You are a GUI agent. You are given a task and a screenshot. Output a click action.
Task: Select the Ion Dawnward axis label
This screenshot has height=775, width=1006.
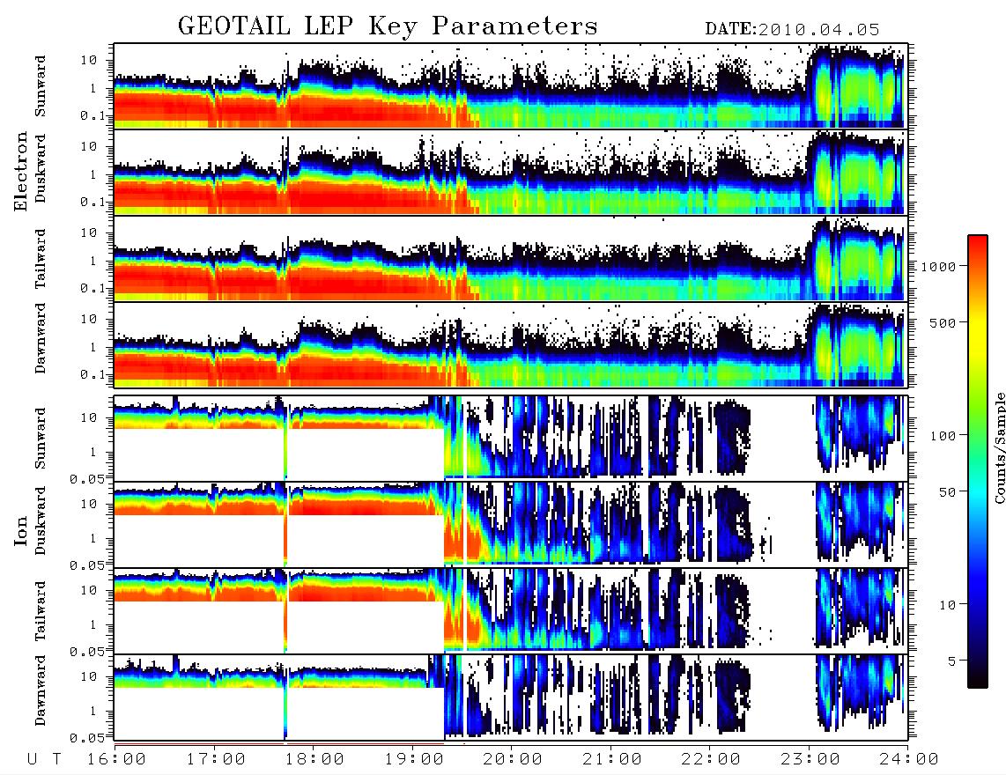click(41, 690)
